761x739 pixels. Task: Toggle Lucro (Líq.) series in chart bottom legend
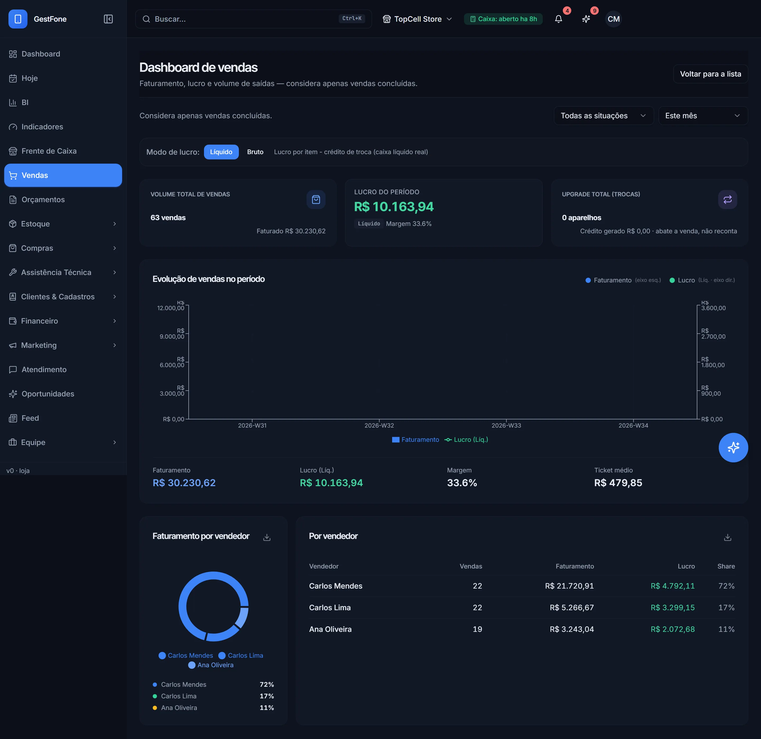pos(466,440)
